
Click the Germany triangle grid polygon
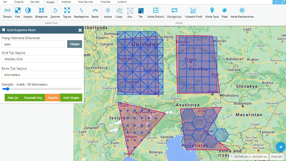(140, 63)
